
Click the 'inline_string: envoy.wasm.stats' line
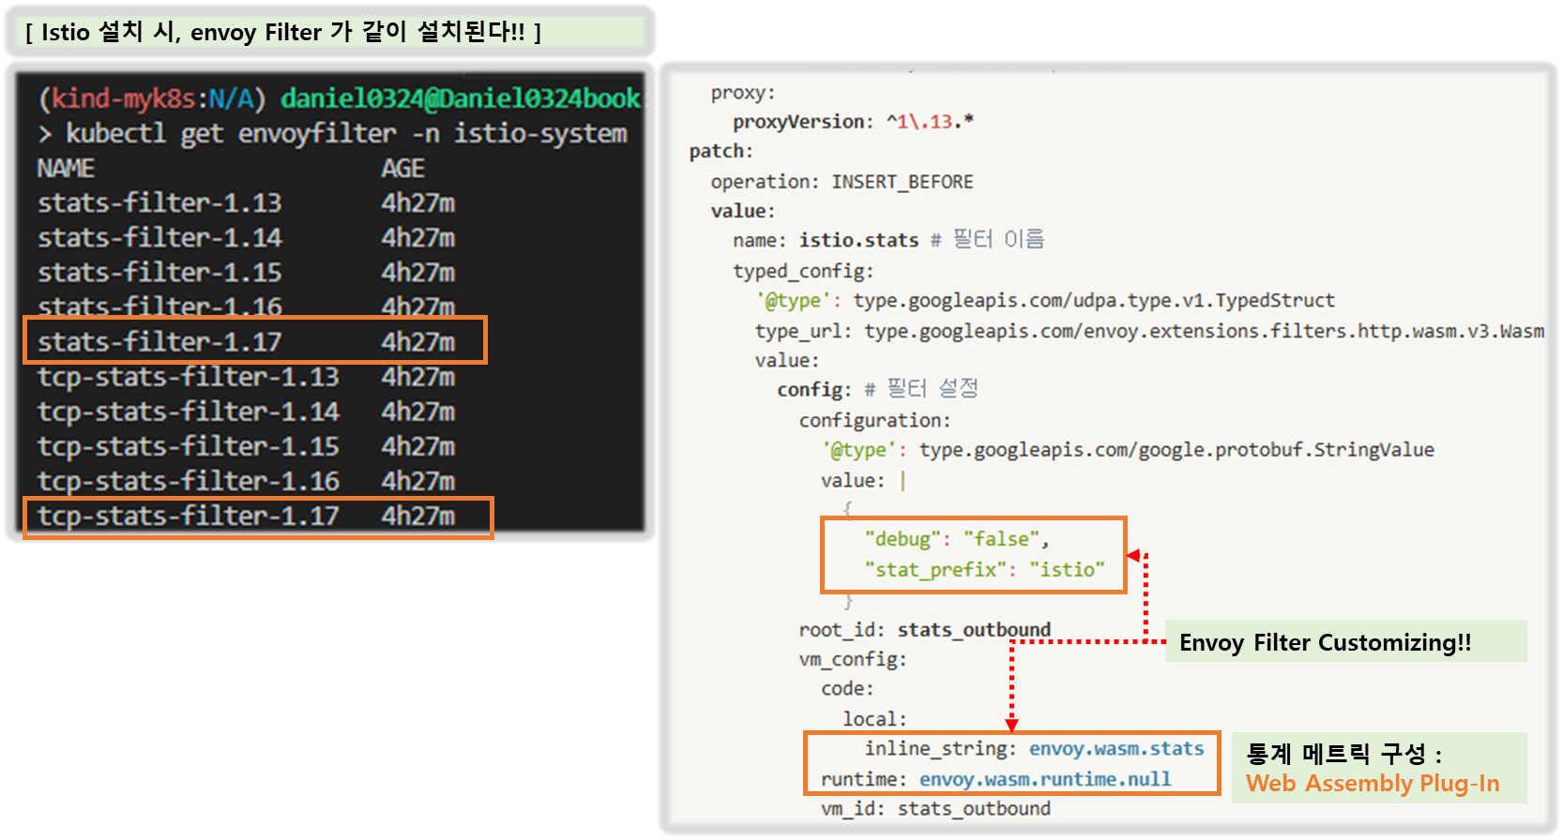point(1035,749)
